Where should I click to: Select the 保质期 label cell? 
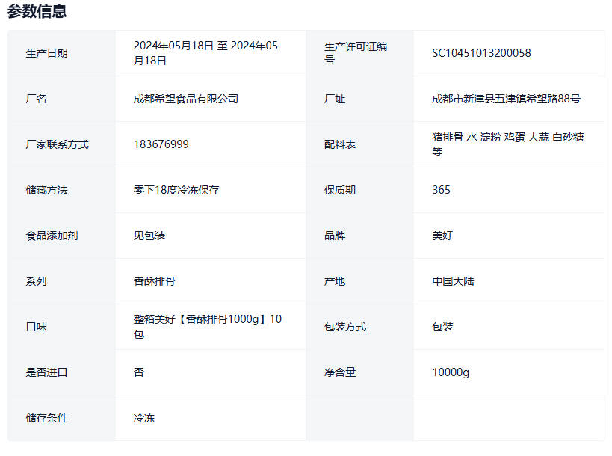click(360, 190)
